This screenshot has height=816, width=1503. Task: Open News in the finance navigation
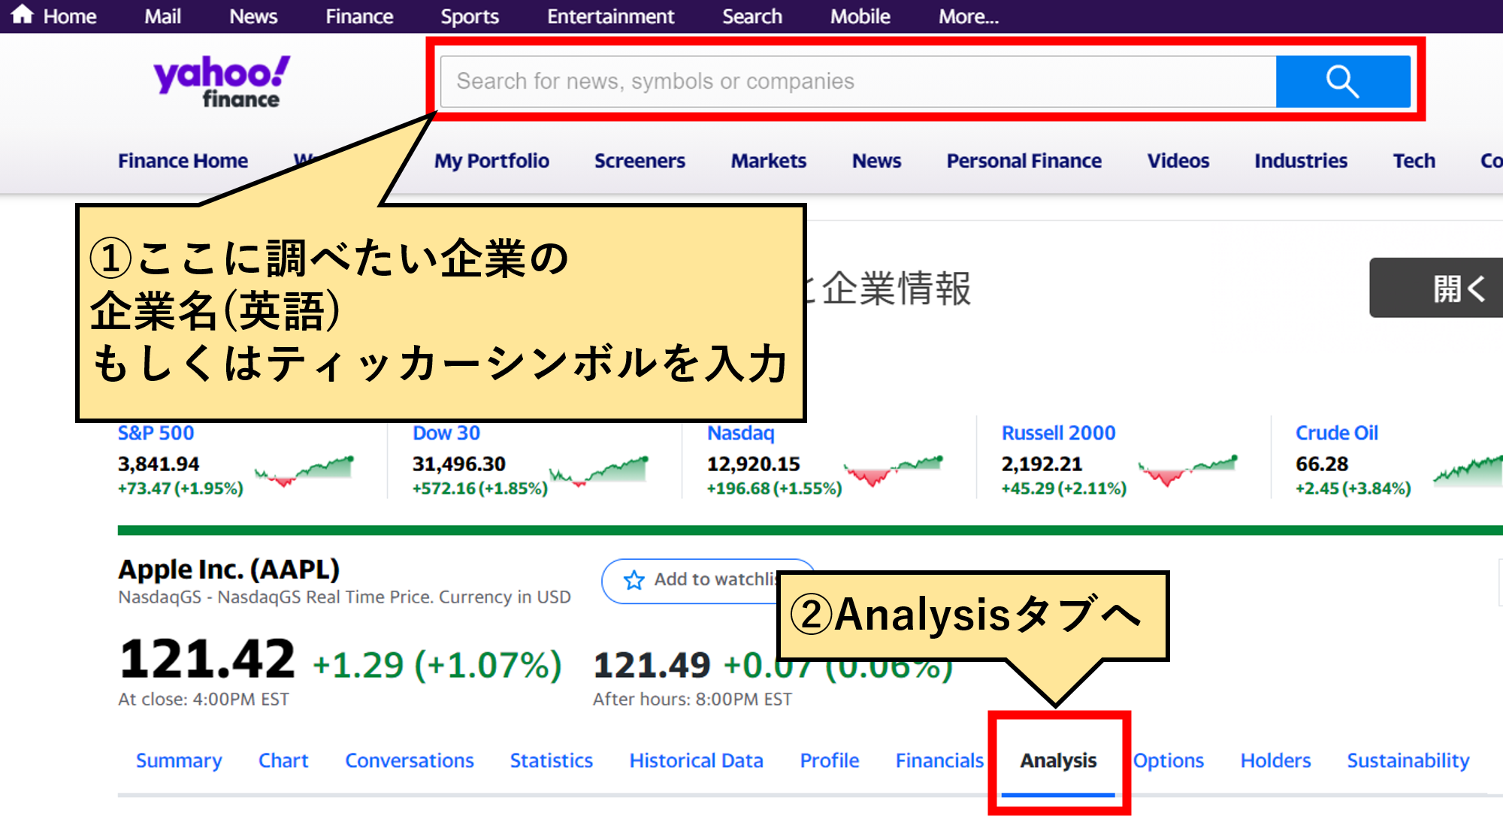coord(876,161)
